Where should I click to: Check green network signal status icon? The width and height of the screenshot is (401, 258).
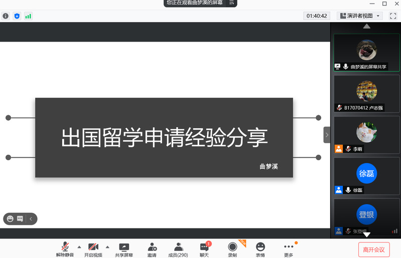(28, 16)
